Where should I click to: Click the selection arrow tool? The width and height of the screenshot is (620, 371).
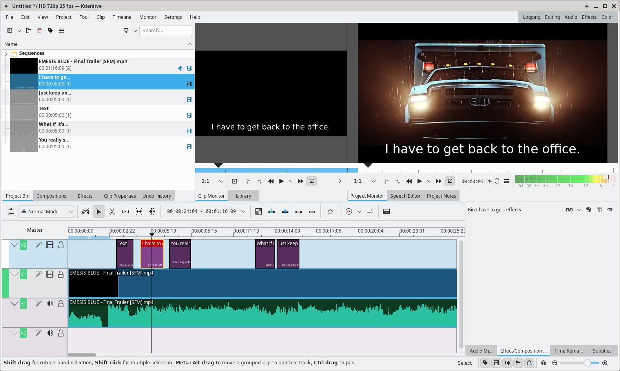99,211
